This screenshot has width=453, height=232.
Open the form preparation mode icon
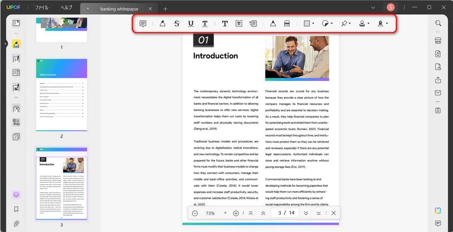pos(16,88)
